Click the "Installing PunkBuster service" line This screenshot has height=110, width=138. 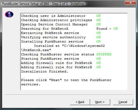point(52,41)
